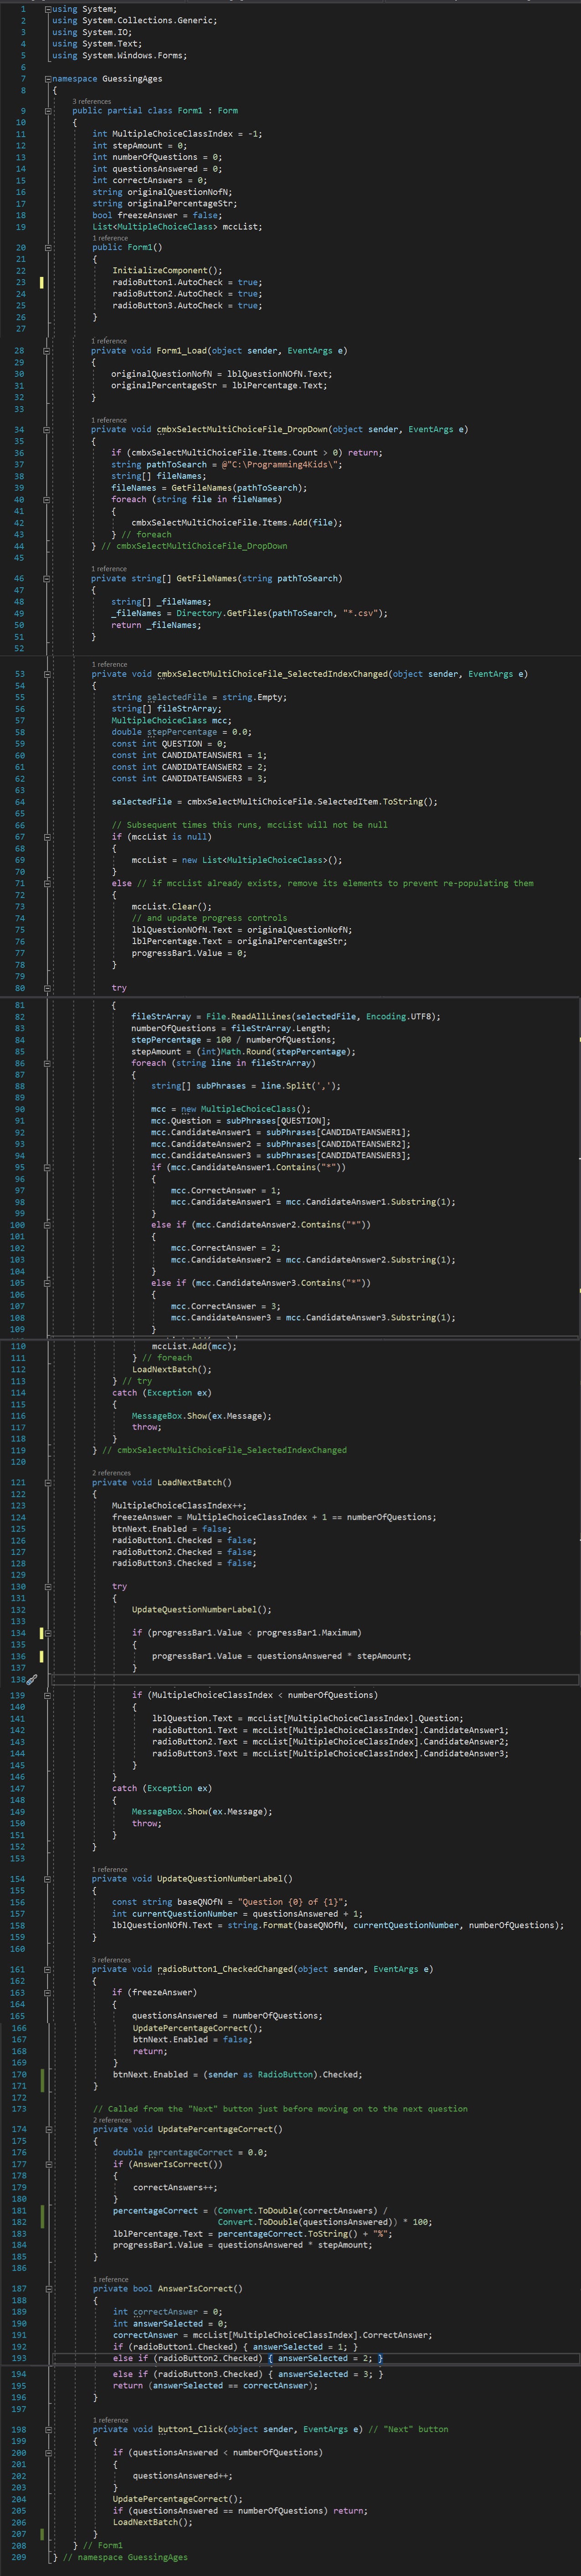Open '3 references' above radioButton1_CheckedChanged
581x2576 pixels.
112,1960
